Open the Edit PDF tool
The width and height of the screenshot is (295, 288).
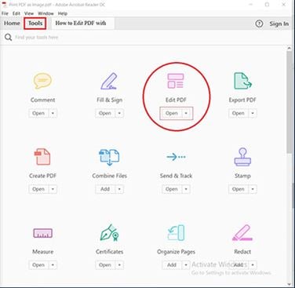point(172,113)
